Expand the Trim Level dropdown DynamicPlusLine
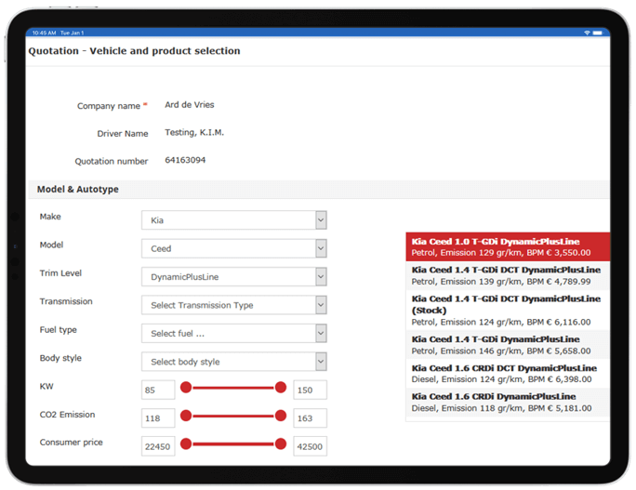Image resolution: width=636 pixels, height=490 pixels. [234, 277]
